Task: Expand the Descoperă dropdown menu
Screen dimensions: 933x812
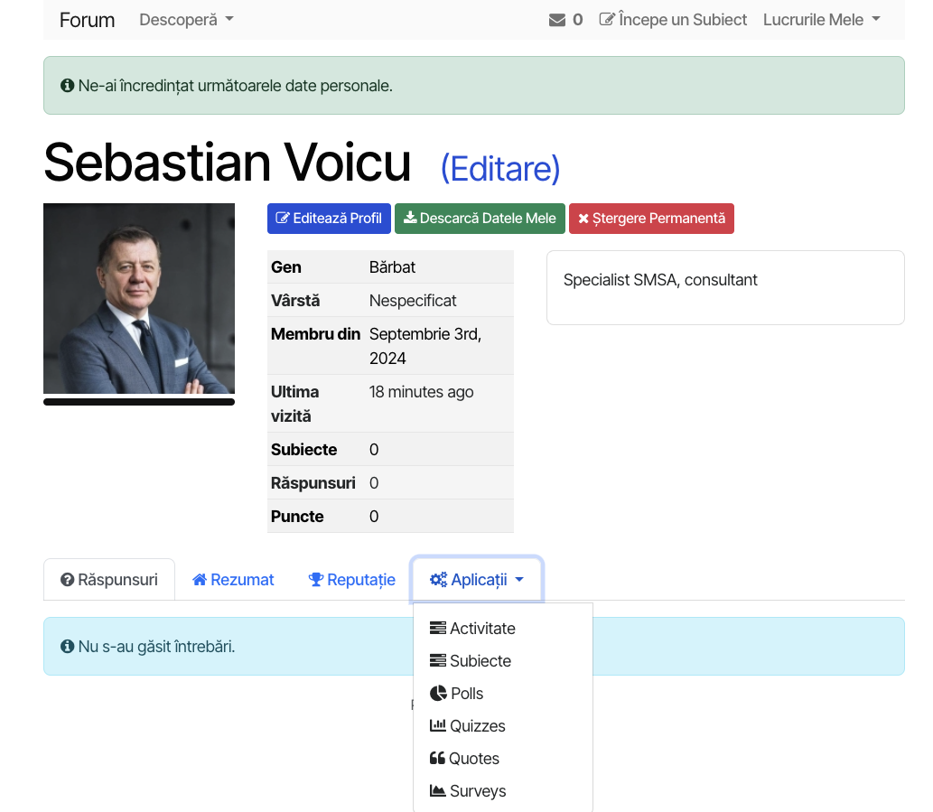Action: click(186, 20)
